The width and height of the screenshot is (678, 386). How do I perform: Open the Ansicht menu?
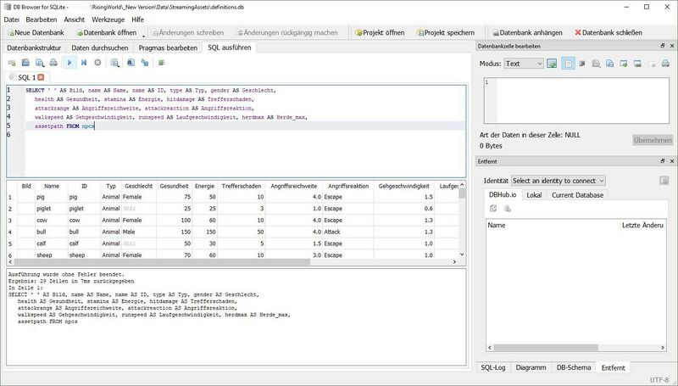75,20
